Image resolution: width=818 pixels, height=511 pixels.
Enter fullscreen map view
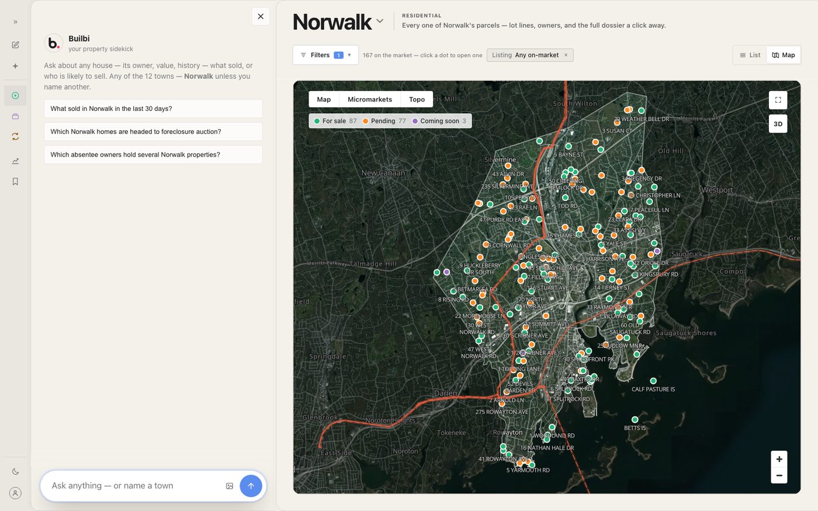(x=778, y=100)
